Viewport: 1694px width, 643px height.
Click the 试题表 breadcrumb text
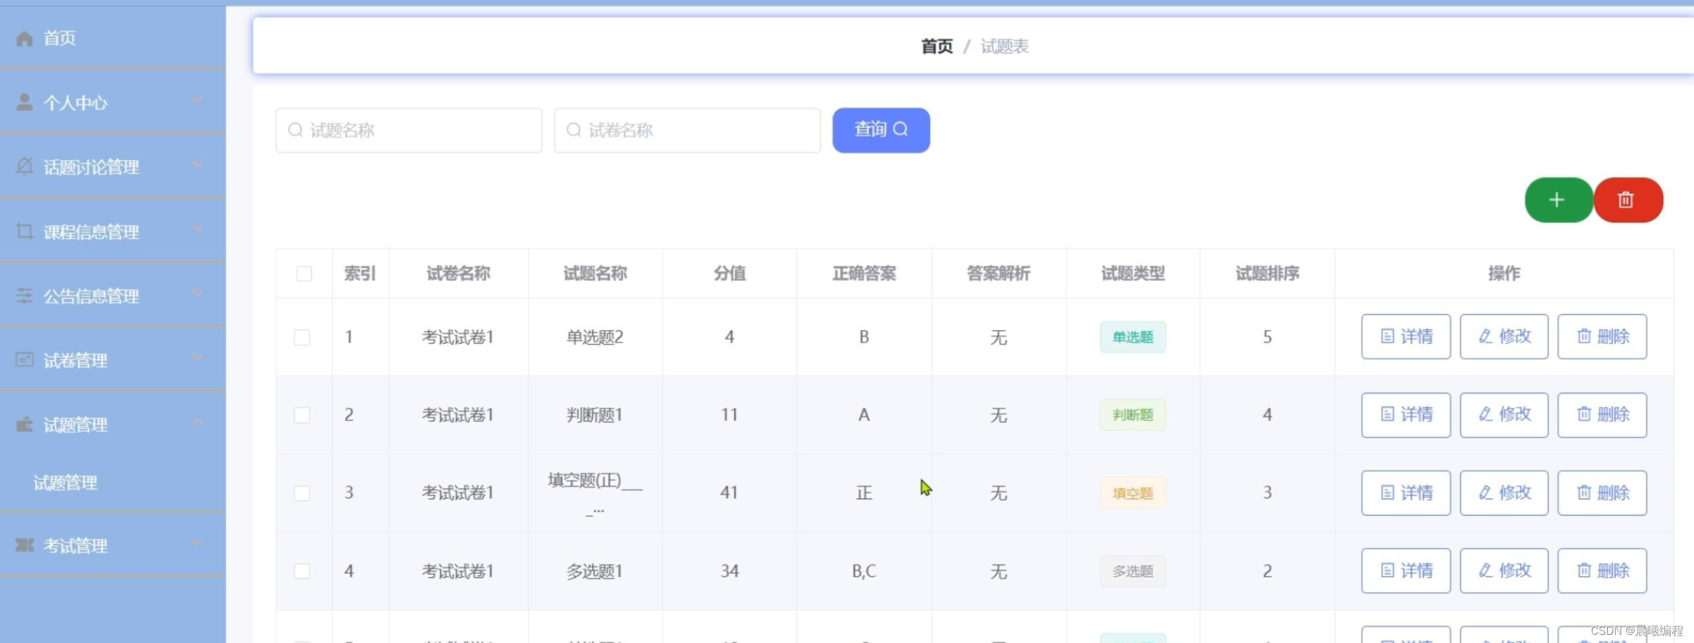(x=1005, y=47)
